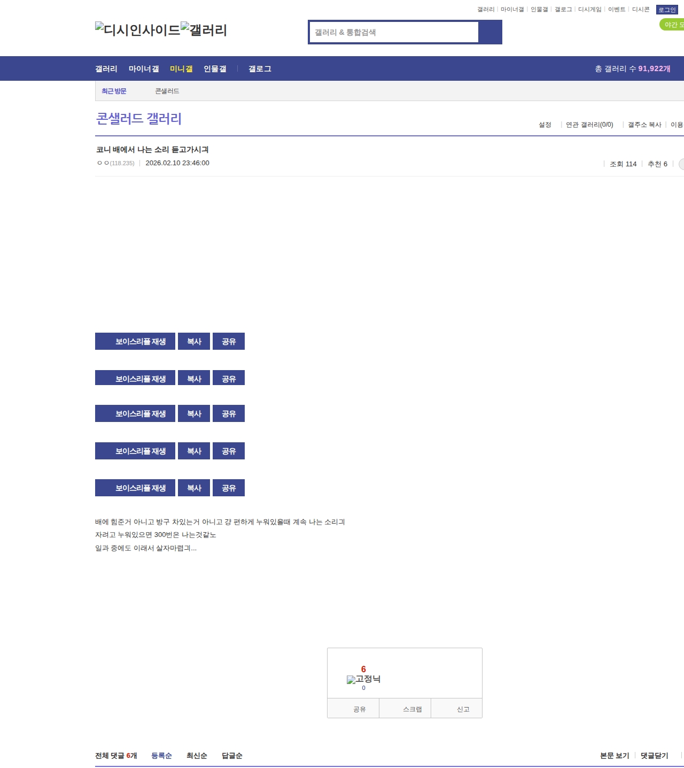The image size is (684, 768).
Task: Collapse comments with 댓글닫기
Action: pyautogui.click(x=655, y=756)
